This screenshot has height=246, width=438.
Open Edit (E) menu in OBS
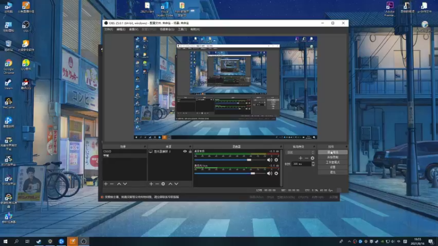coord(120,30)
